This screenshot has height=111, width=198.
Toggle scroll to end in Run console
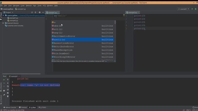8,90
